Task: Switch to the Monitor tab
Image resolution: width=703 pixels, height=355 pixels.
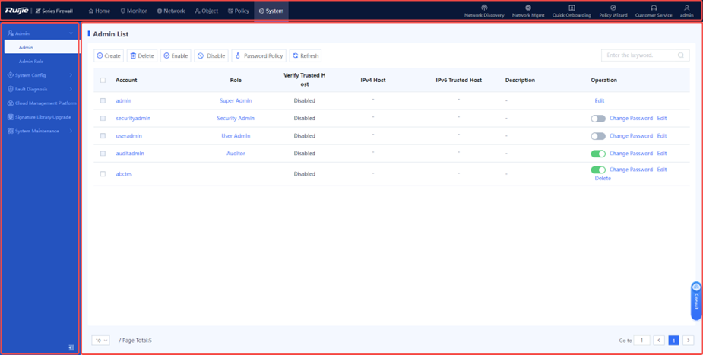Action: [x=134, y=11]
